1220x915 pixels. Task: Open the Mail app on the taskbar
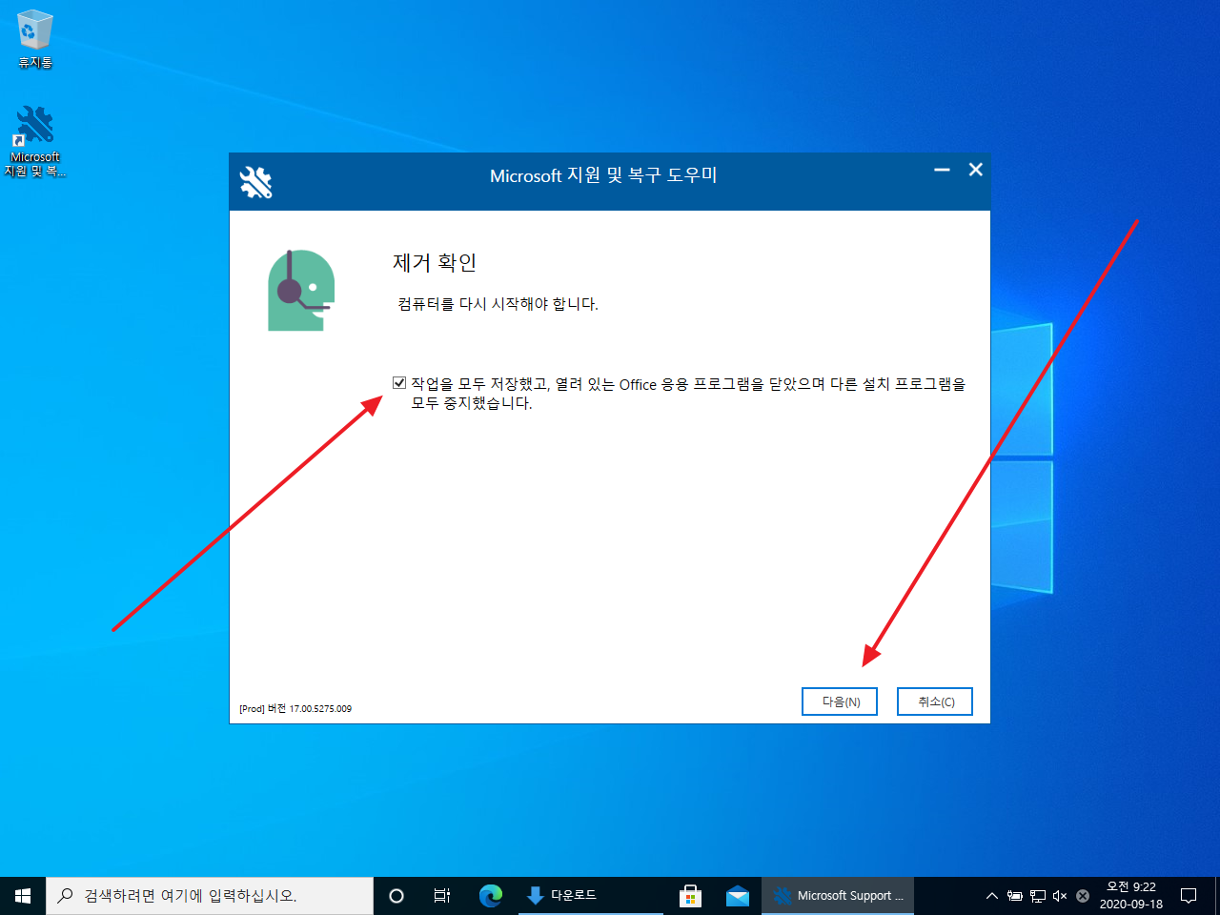click(x=739, y=895)
